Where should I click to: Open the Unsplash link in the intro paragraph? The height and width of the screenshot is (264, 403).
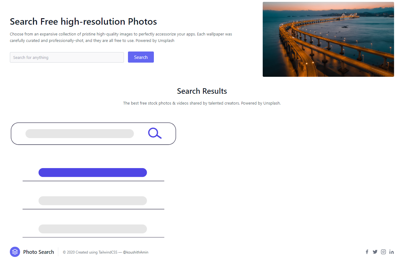pos(166,40)
